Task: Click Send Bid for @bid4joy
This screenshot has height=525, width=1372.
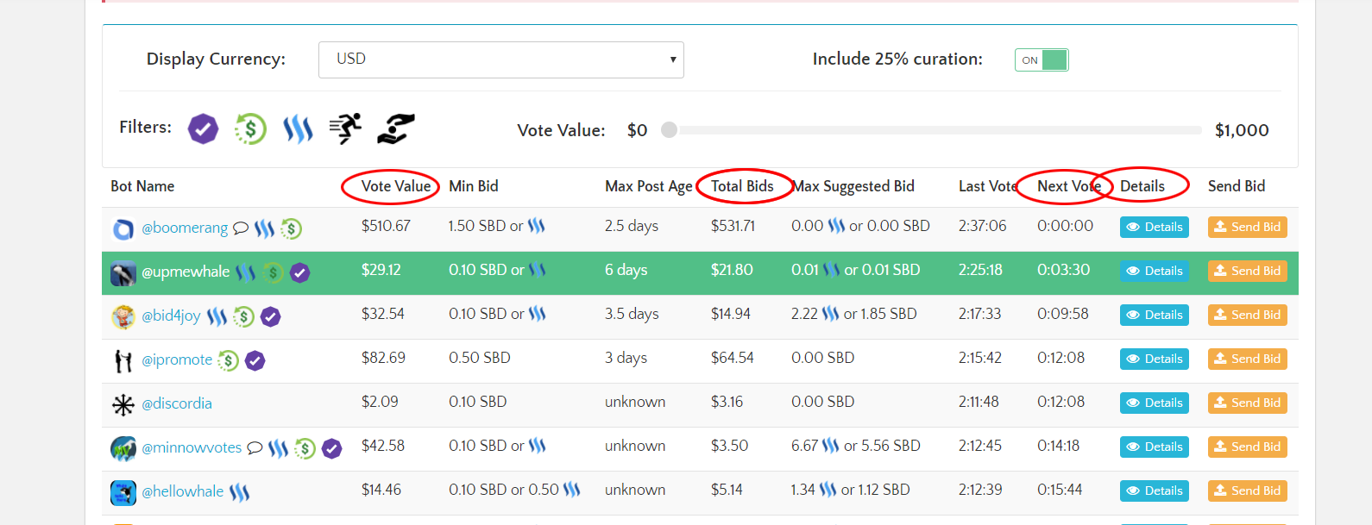Action: [1247, 315]
